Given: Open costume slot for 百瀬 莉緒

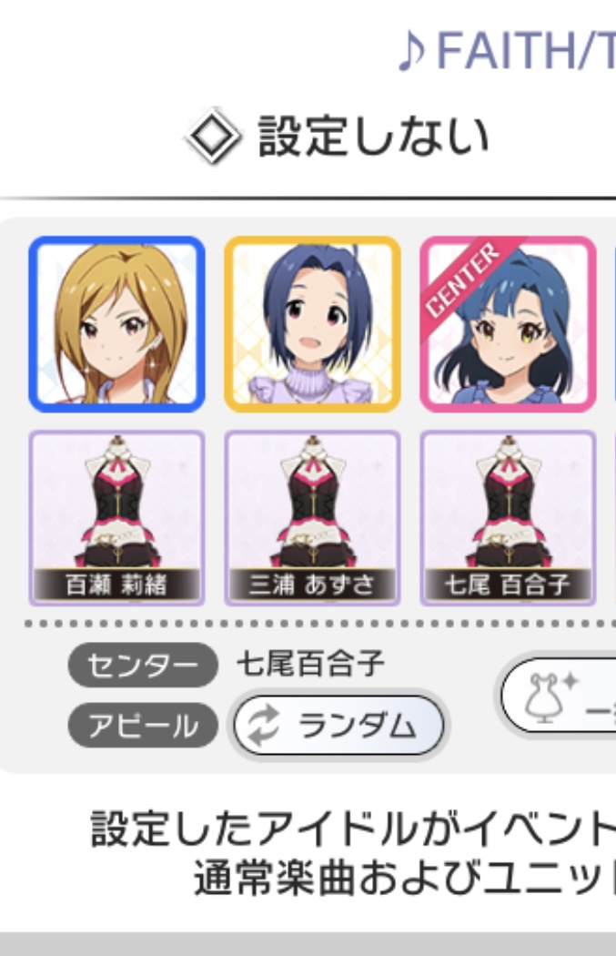Looking at the screenshot, I should pos(117,518).
